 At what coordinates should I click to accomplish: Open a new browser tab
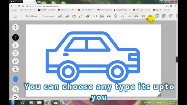[x=39, y=2]
